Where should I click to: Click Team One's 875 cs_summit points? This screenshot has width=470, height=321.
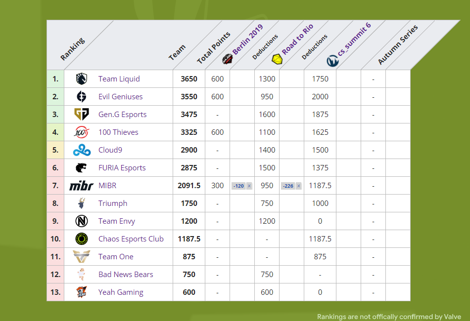point(320,257)
